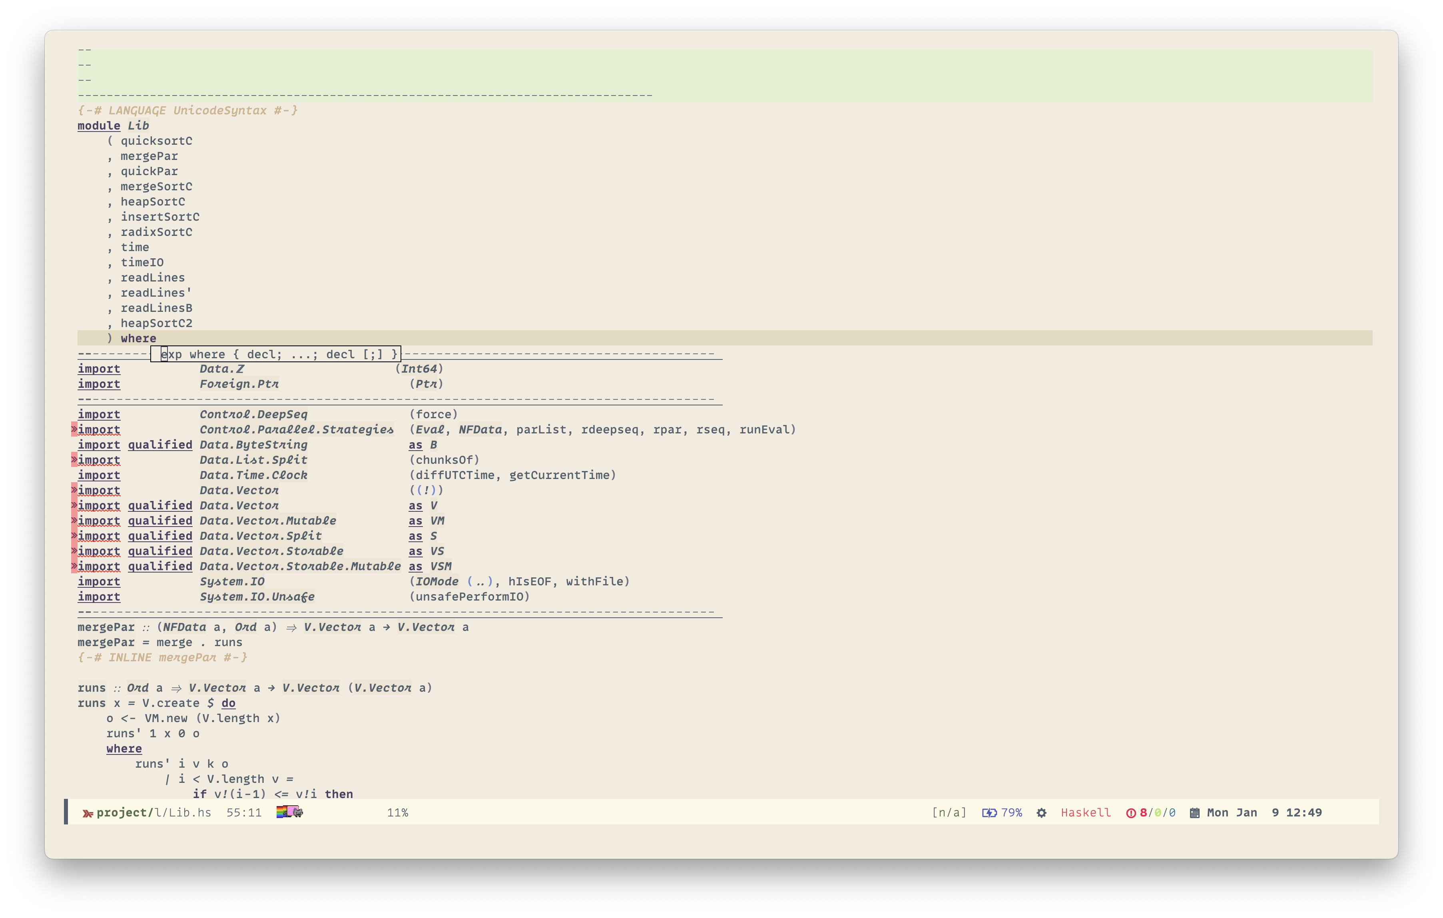The image size is (1443, 918).
Task: Click error marker beside Control.Parallel.Strategies import
Action: tap(74, 429)
